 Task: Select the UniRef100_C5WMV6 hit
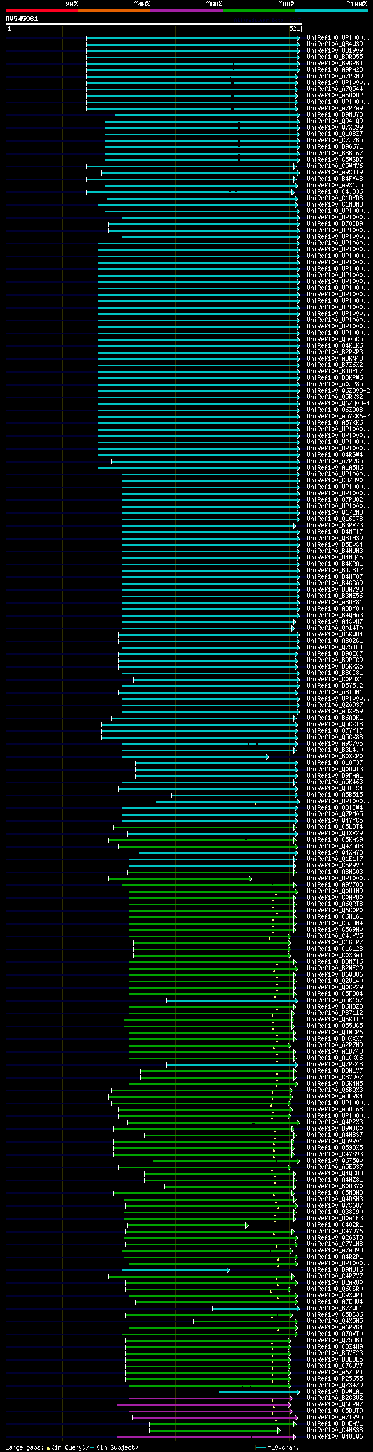[335, 166]
